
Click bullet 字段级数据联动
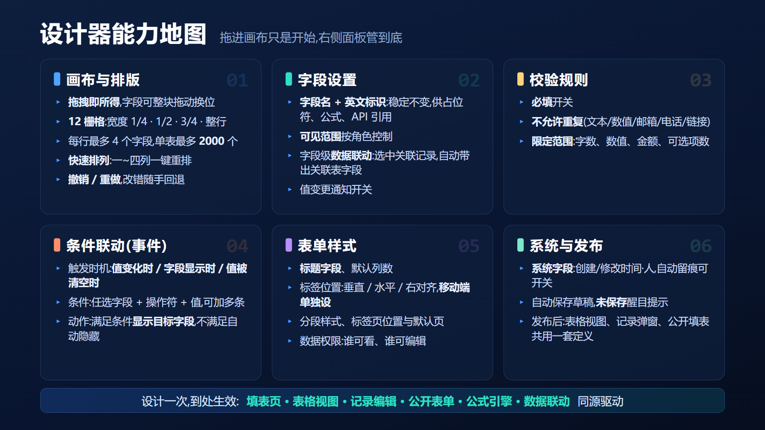click(x=385, y=163)
